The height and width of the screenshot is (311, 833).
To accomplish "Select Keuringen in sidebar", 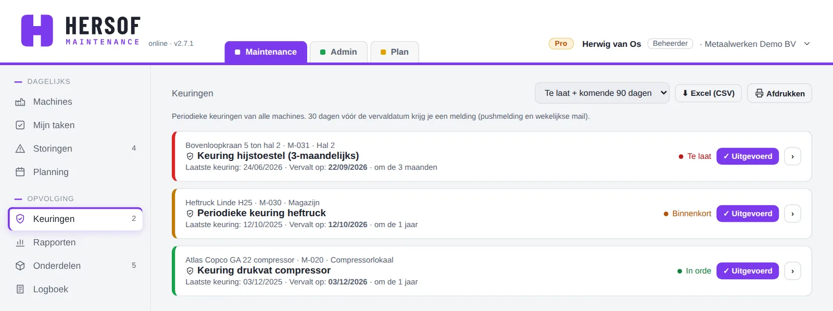I will 75,219.
